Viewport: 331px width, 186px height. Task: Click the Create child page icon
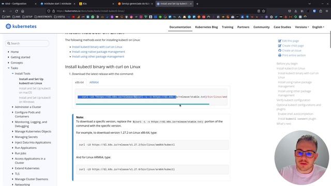tap(280, 45)
